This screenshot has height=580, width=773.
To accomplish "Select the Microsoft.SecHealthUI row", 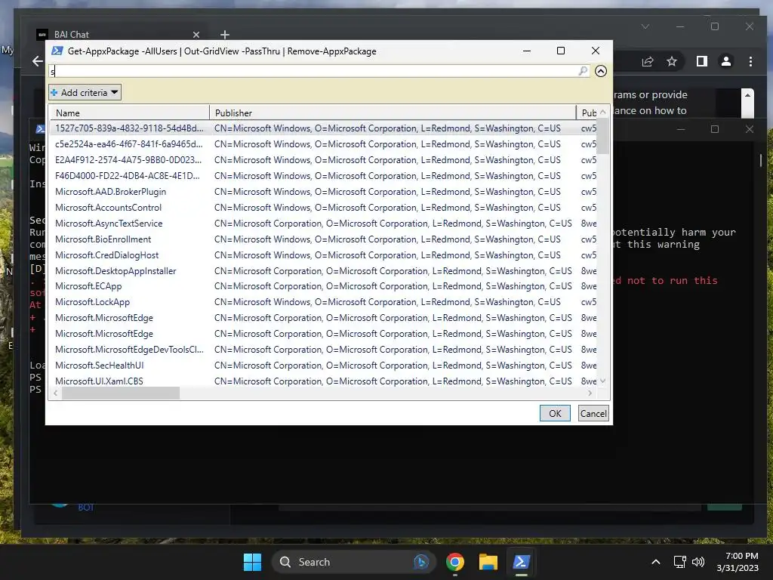I will click(323, 365).
